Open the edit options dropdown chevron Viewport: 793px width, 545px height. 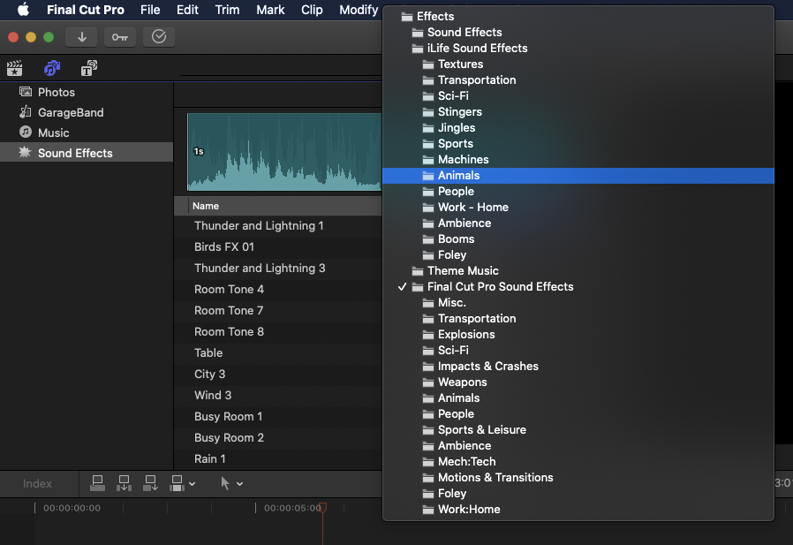[193, 484]
